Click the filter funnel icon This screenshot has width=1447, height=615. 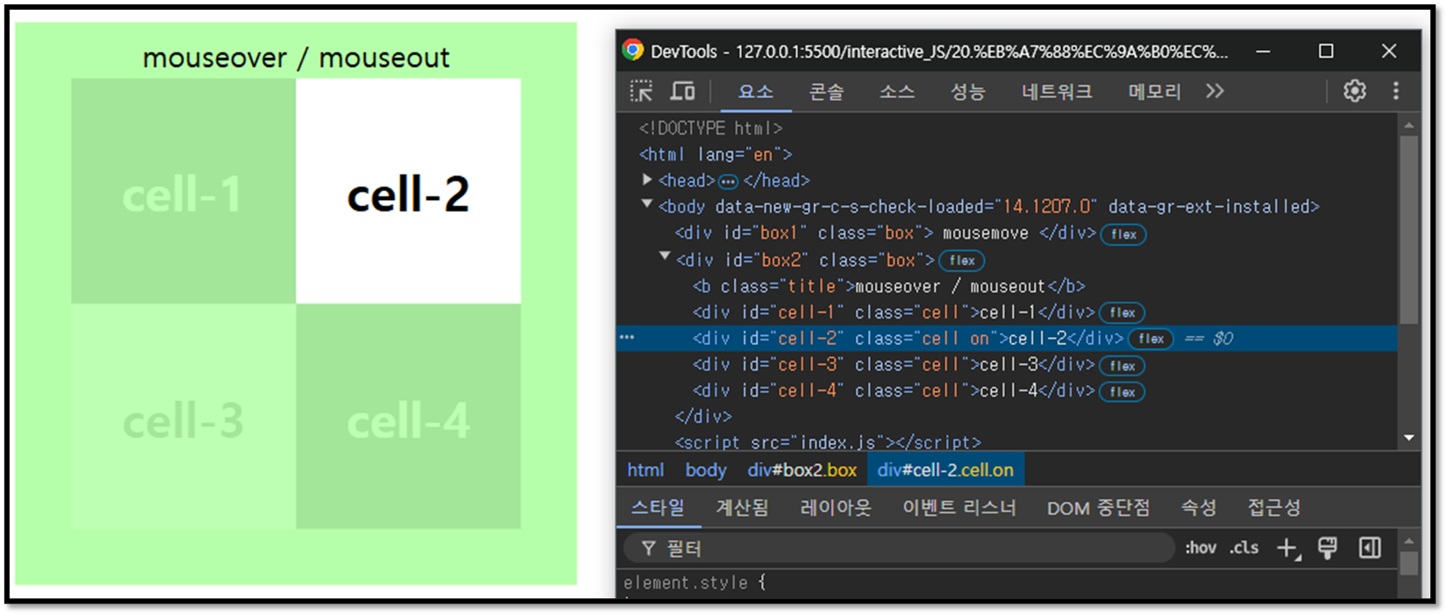(x=648, y=548)
